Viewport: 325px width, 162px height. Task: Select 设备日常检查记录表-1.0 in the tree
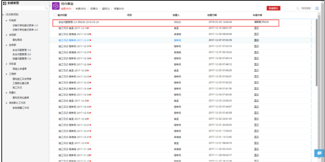pos(25,25)
